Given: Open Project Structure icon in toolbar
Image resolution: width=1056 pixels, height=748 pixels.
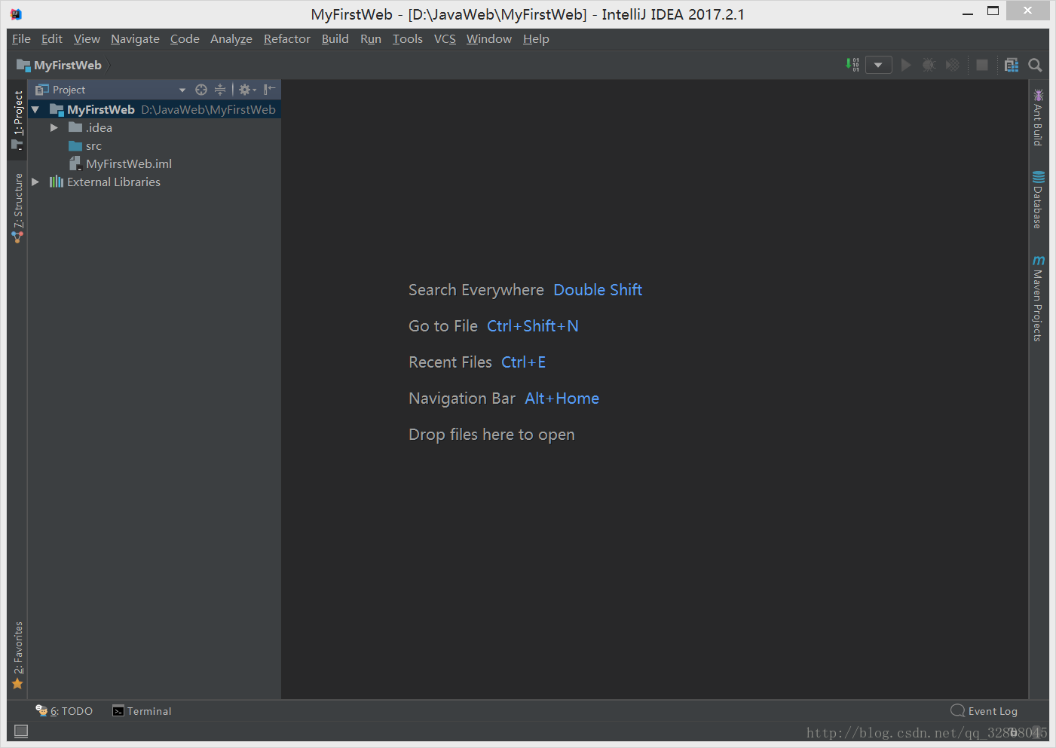Looking at the screenshot, I should tap(1012, 65).
